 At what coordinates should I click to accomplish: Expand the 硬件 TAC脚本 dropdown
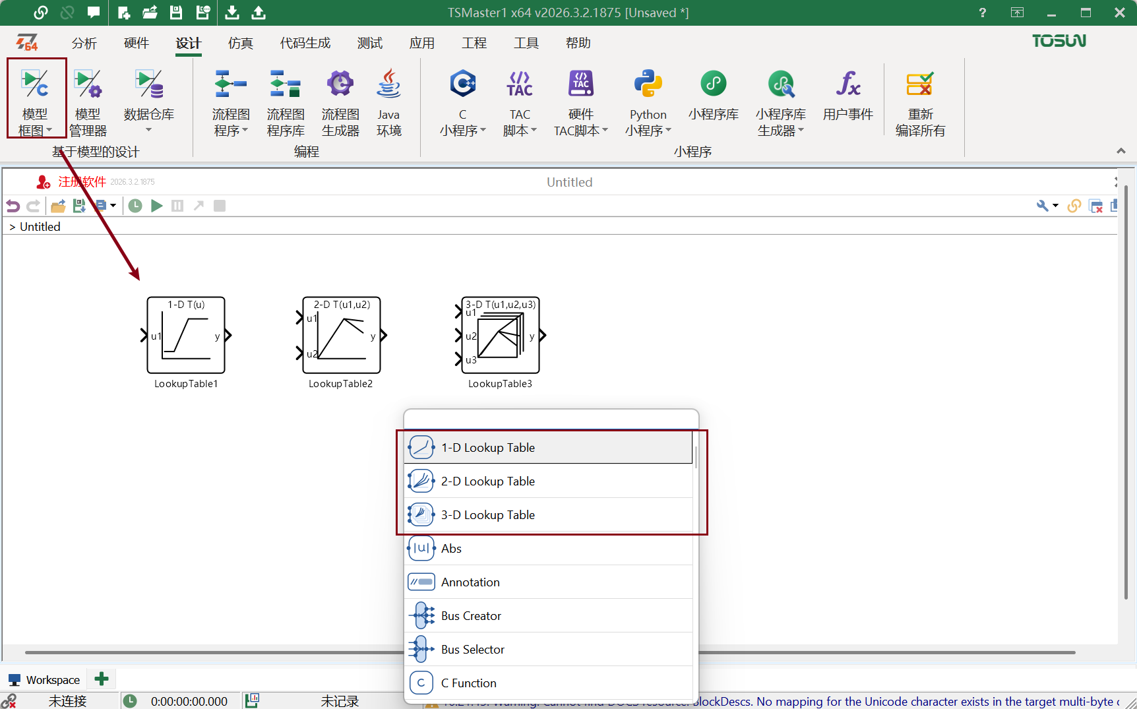[x=605, y=131]
